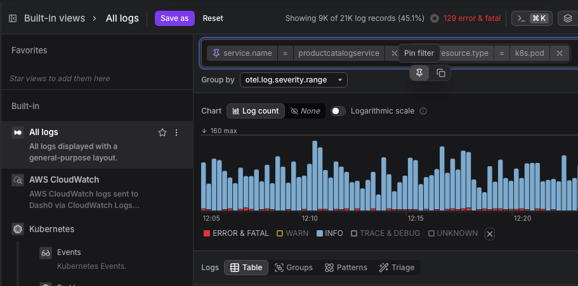The height and width of the screenshot is (286, 578).
Task: Toggle UNKNOWN legend series
Action: point(453,233)
